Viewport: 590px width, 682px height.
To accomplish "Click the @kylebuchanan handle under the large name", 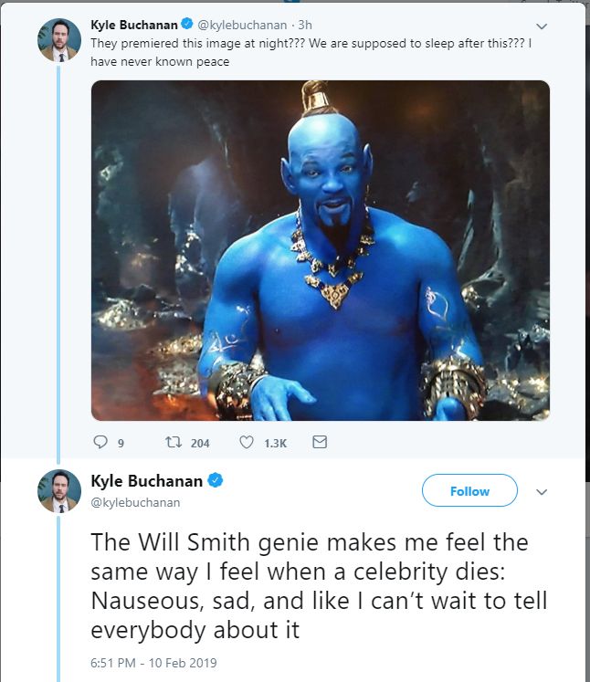I will pos(135,502).
